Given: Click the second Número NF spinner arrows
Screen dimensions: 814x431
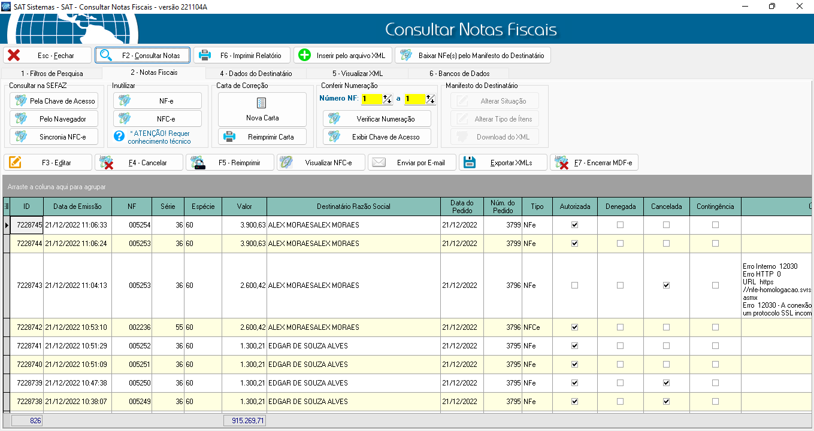Looking at the screenshot, I should pyautogui.click(x=430, y=99).
